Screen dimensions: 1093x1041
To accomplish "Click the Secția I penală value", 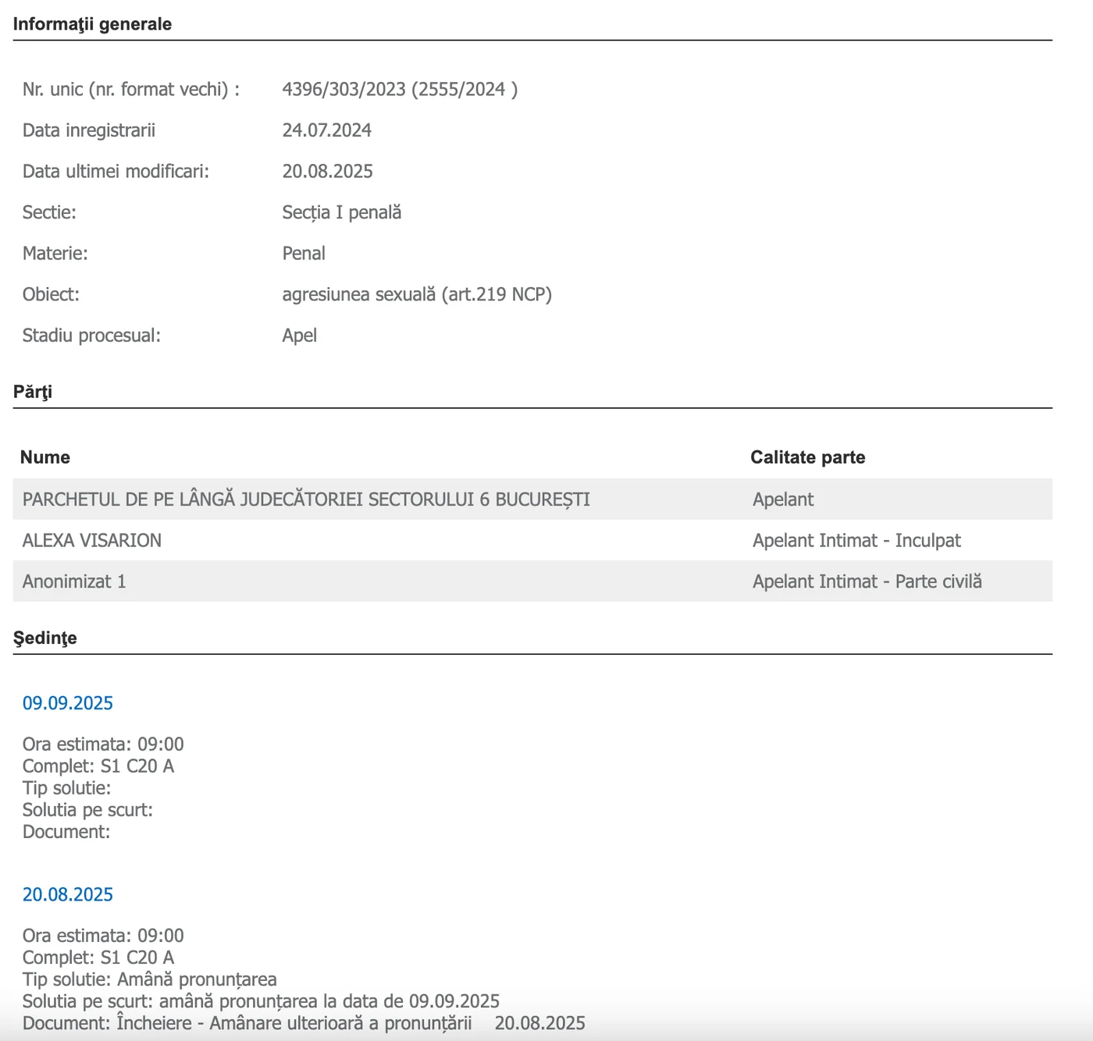I will point(342,212).
